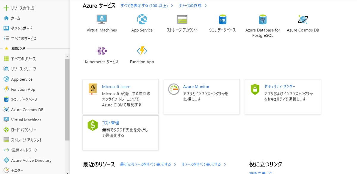
Task: Open the Microsoft Learn card link
Action: coord(116,87)
